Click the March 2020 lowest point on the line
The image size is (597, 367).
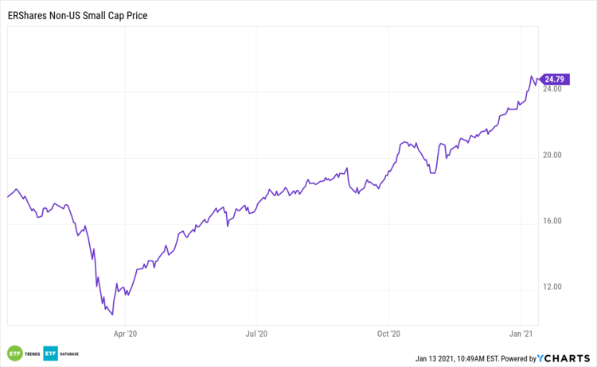pyautogui.click(x=111, y=314)
